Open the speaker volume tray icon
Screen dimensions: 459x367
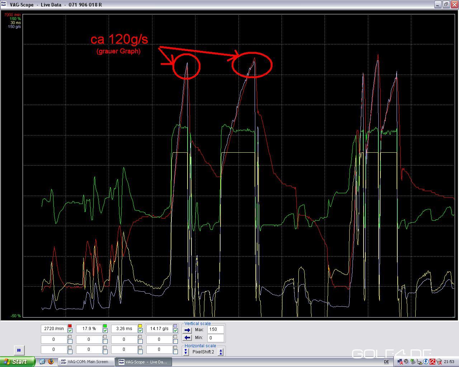(406, 362)
